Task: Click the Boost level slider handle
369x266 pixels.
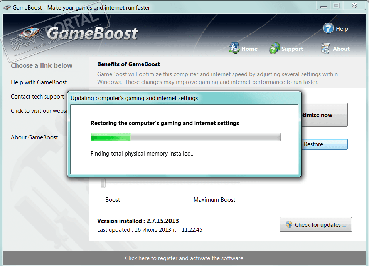Action: 103,182
